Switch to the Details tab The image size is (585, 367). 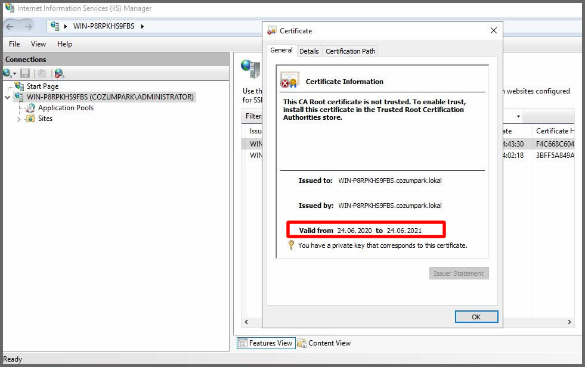[309, 51]
